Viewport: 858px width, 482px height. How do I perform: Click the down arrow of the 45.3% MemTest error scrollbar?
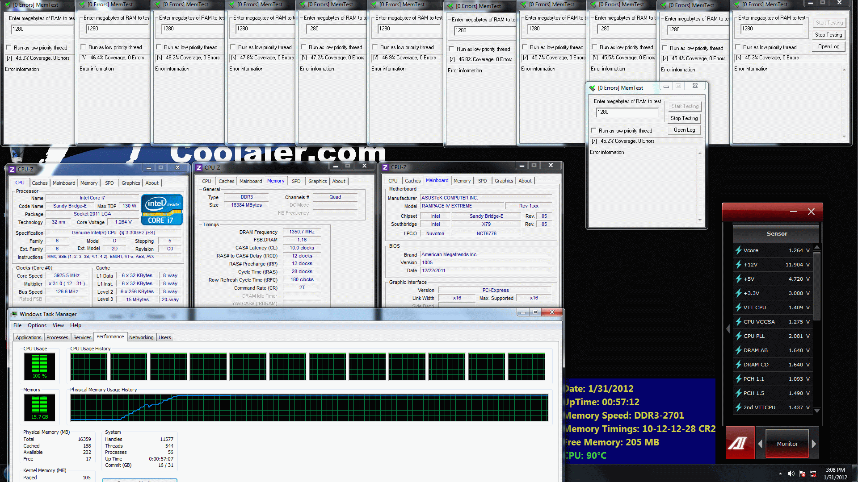point(844,136)
